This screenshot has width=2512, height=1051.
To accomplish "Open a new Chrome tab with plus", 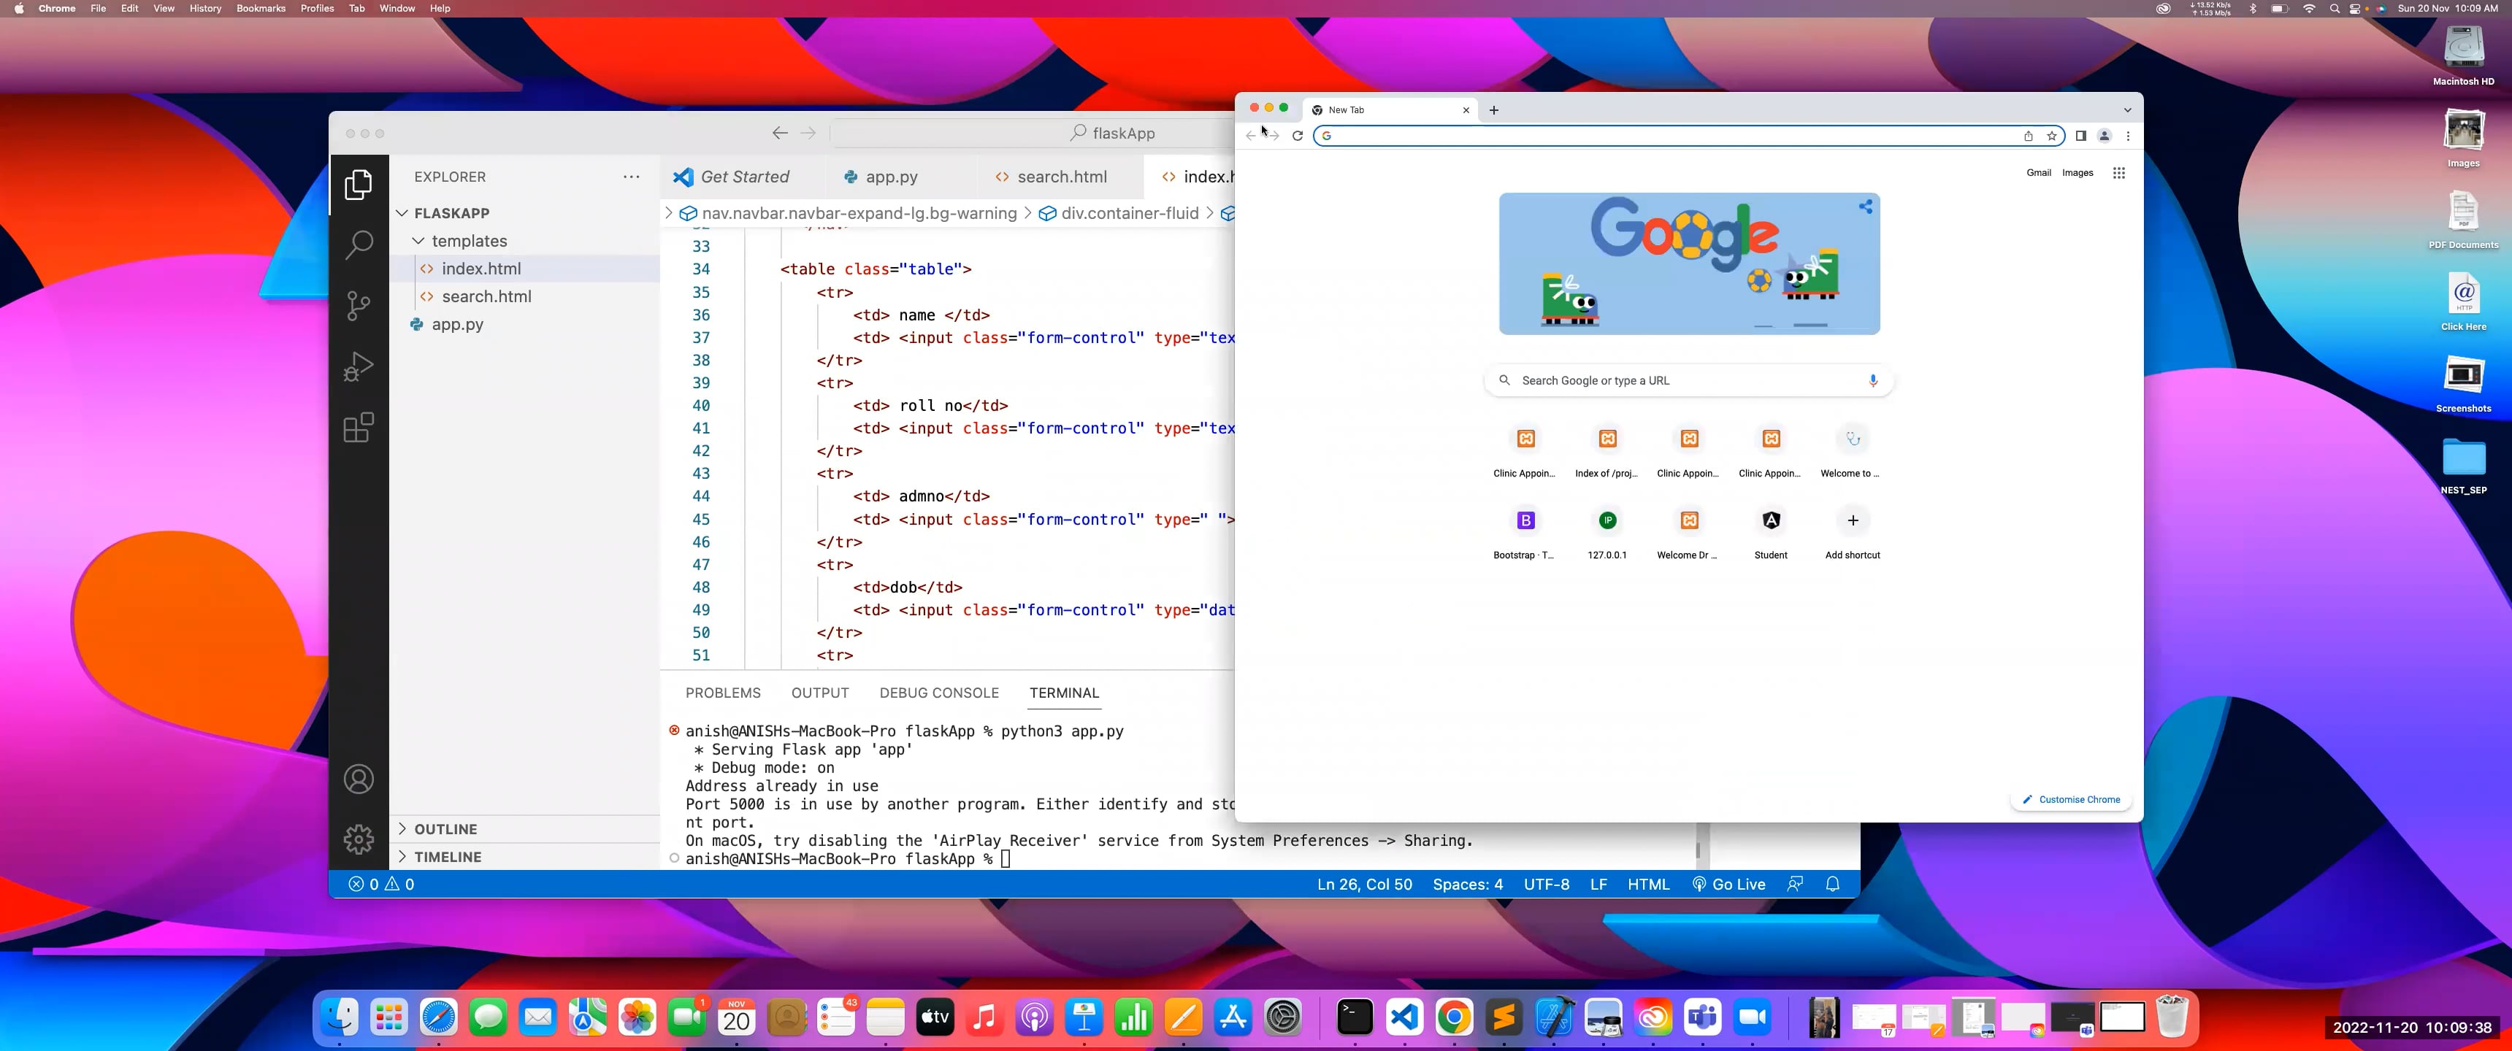I will tap(1494, 110).
